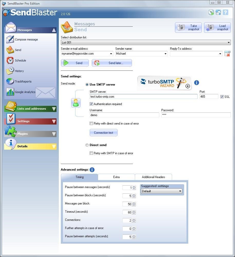Viewport: 235px width, 257px height.
Task: Select the Use SMTP server radio button
Action: point(87,85)
